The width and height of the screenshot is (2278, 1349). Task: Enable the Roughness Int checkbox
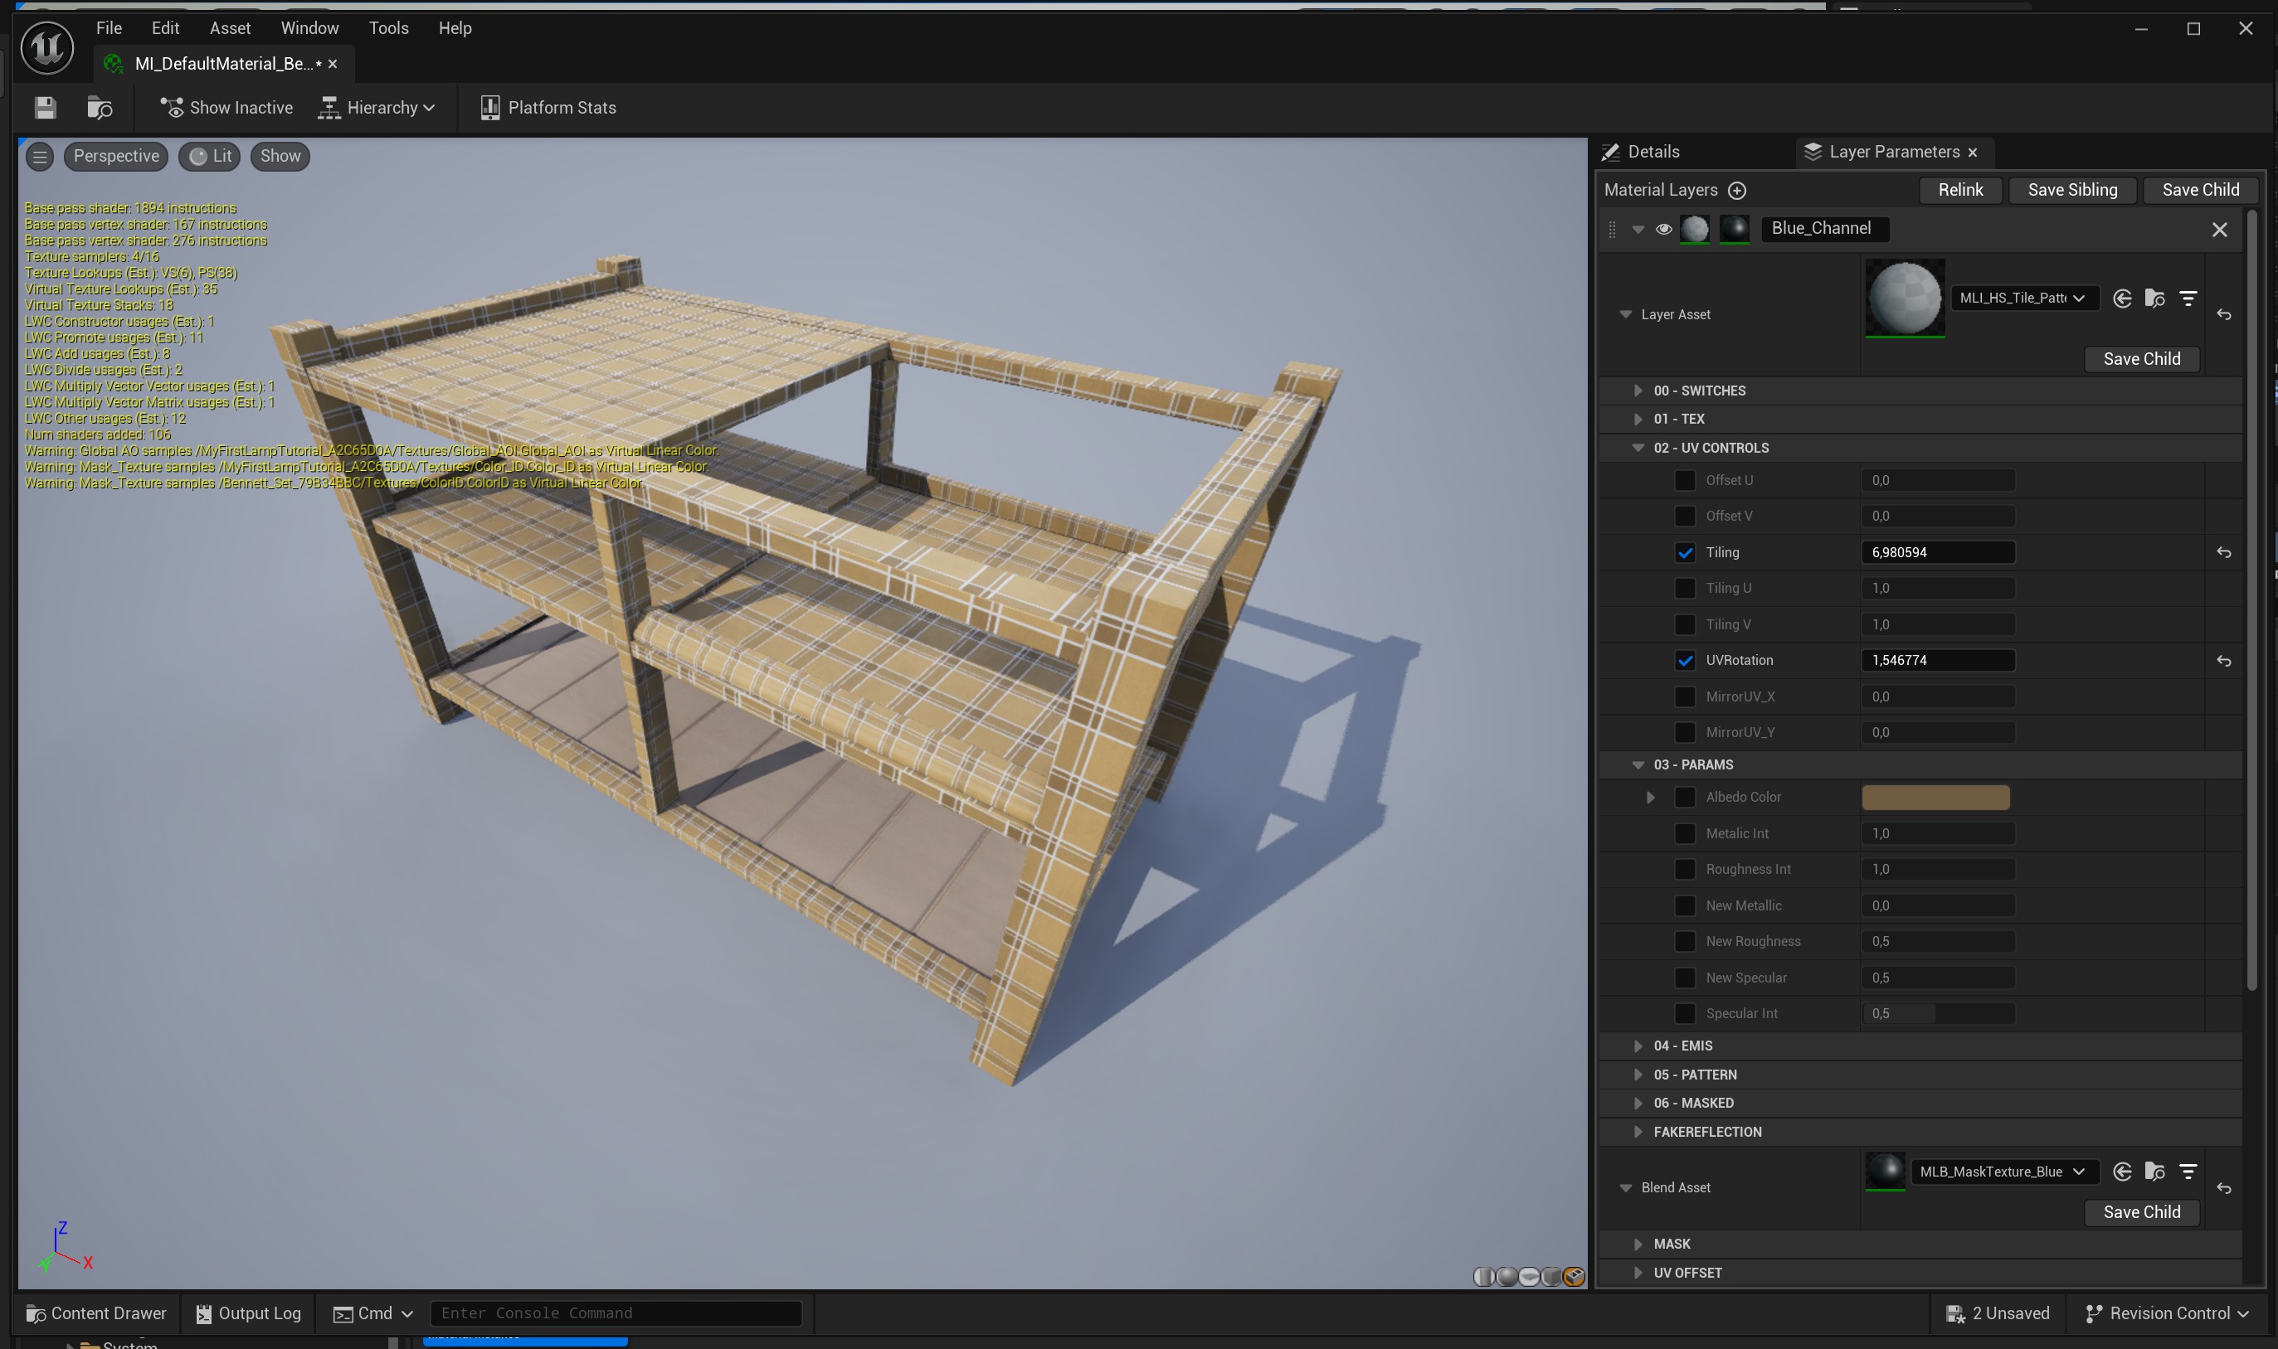click(1685, 870)
